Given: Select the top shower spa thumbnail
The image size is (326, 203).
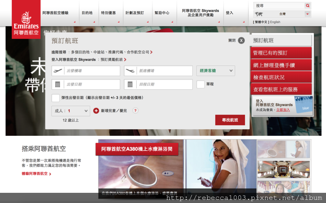Looking at the screenshot, I should pyautogui.click(x=284, y=149).
